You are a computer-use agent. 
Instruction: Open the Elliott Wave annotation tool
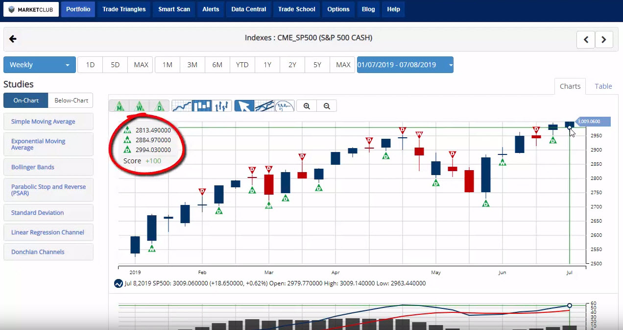284,105
